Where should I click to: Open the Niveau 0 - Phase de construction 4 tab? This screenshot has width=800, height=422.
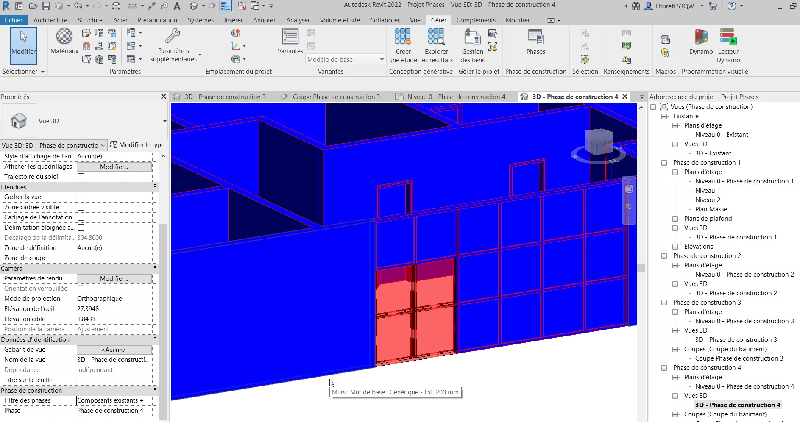click(x=455, y=97)
